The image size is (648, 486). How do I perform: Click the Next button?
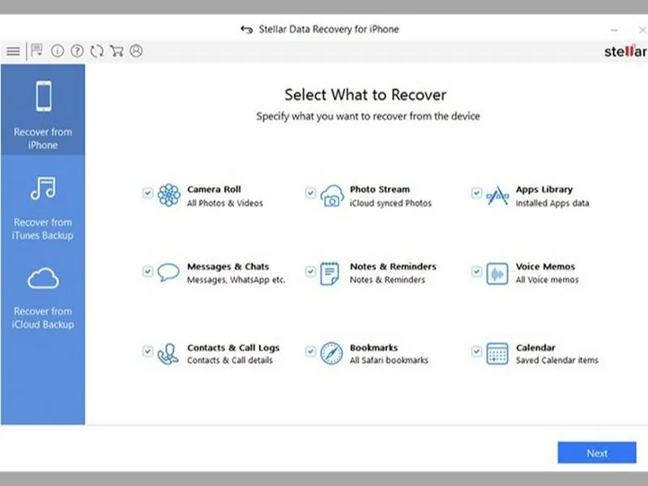click(597, 453)
